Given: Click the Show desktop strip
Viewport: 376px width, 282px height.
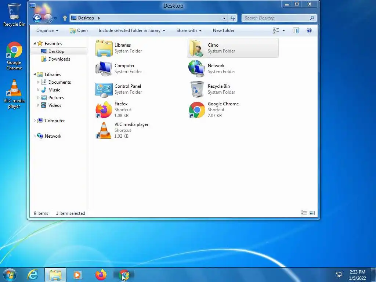Looking at the screenshot, I should (x=374, y=275).
